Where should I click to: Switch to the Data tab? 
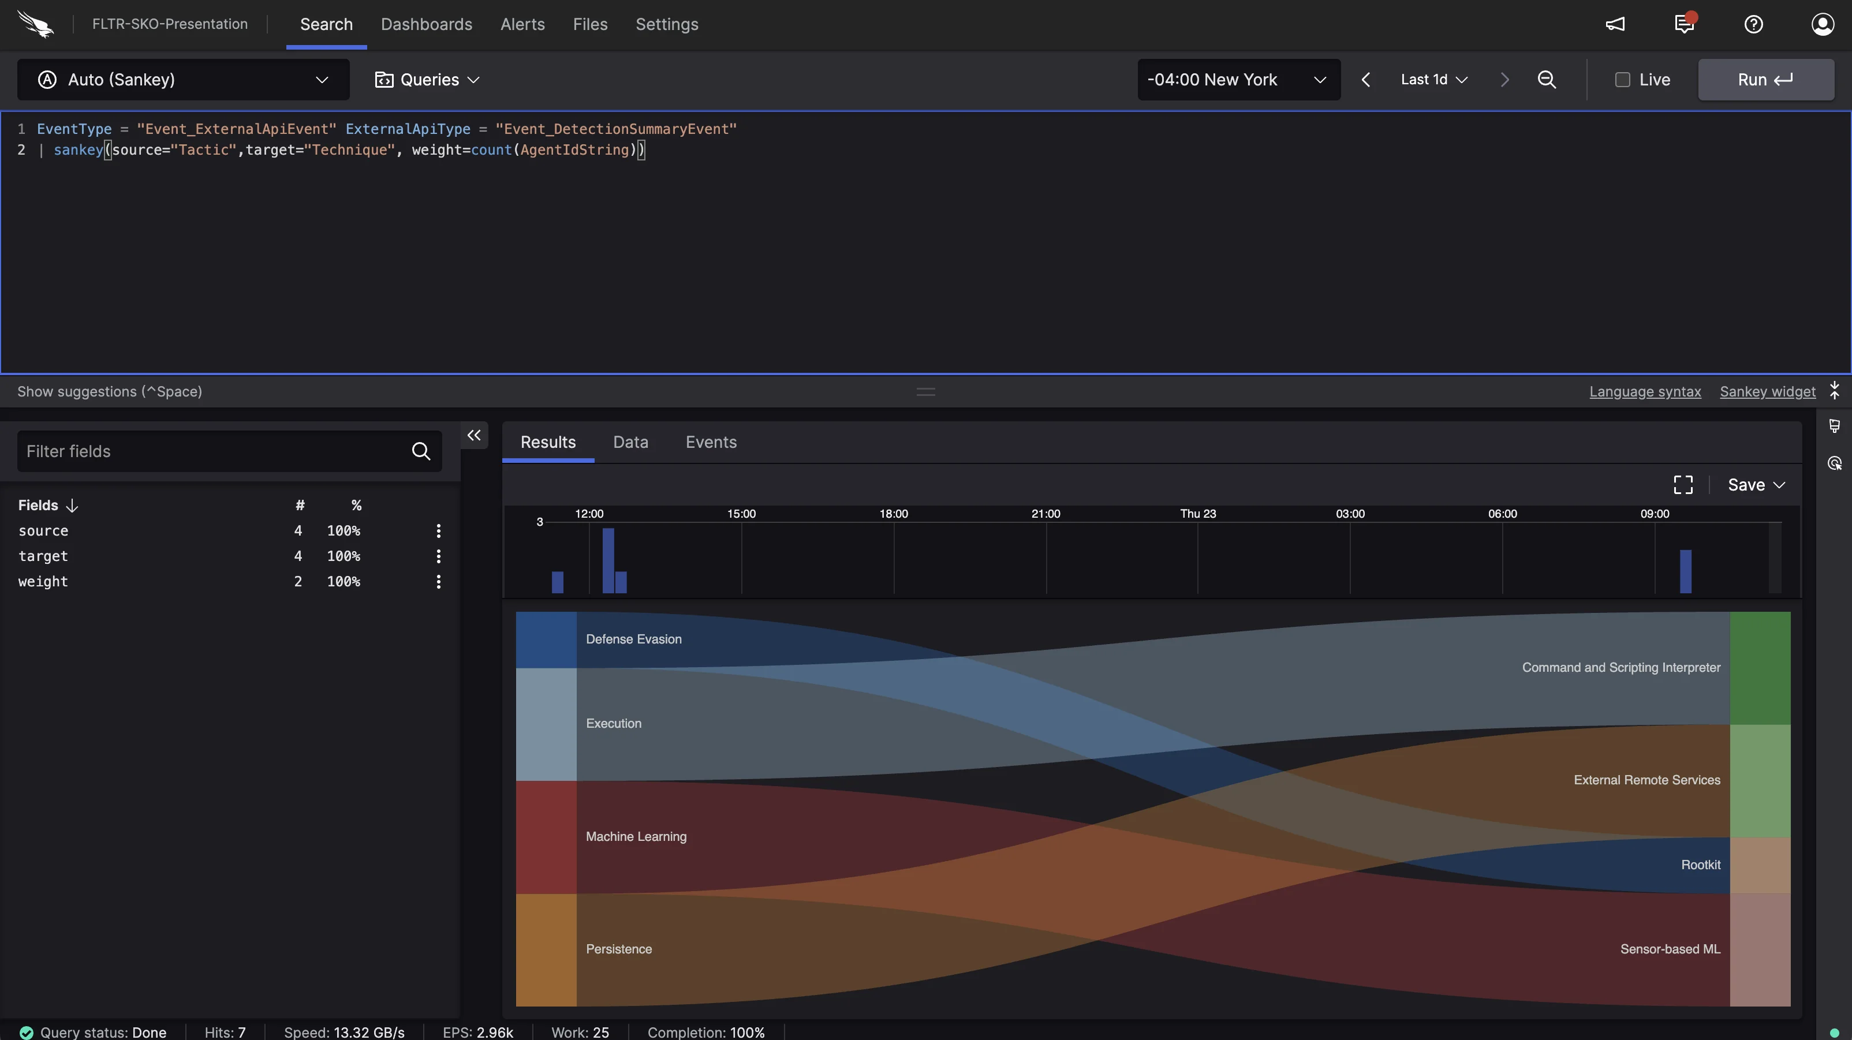tap(630, 442)
